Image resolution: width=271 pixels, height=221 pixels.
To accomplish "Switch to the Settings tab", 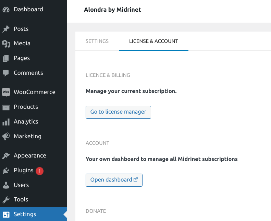I will pyautogui.click(x=97, y=41).
